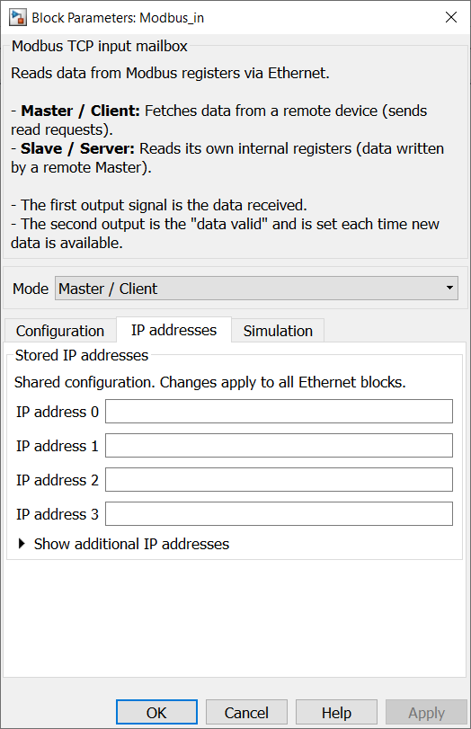
Task: Click 'Reads data from Modbus registers via Ethernet.'
Action: [170, 73]
